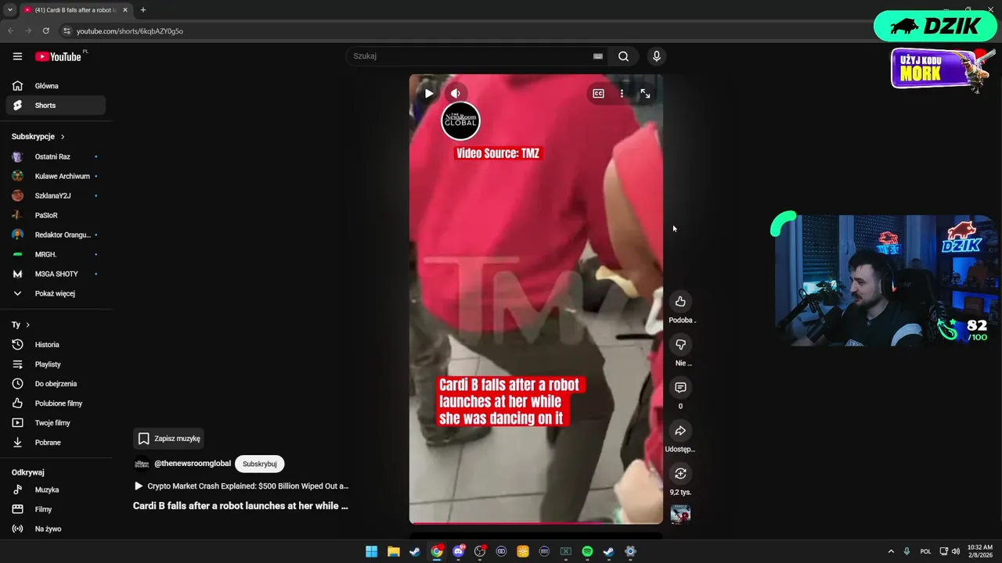
Task: Open Filmy under Odkrywaj
Action: point(56,509)
